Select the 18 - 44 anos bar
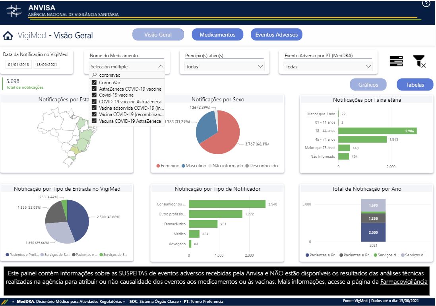Viewport: 436px width, 306px height. (x=377, y=131)
